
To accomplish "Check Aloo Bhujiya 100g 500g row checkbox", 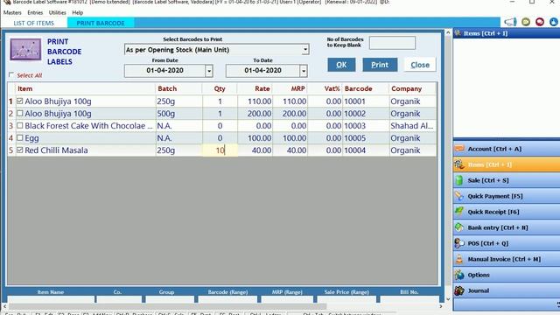I will coord(20,113).
